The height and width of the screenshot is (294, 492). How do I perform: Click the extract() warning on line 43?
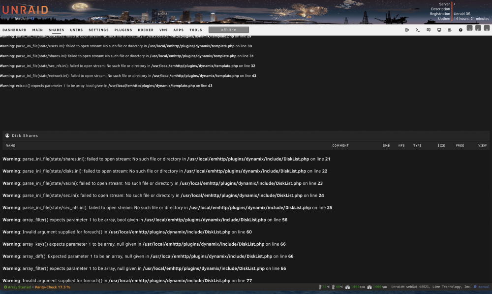[106, 85]
